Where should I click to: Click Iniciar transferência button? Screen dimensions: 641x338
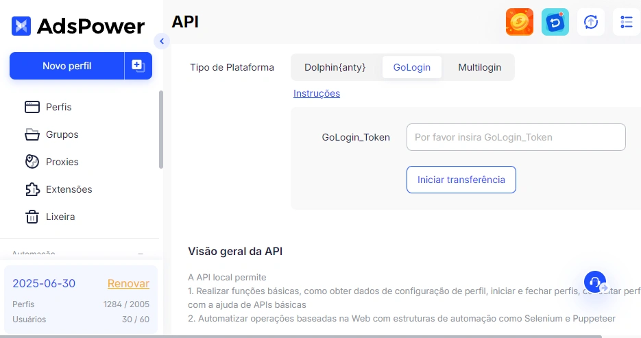pyautogui.click(x=461, y=180)
